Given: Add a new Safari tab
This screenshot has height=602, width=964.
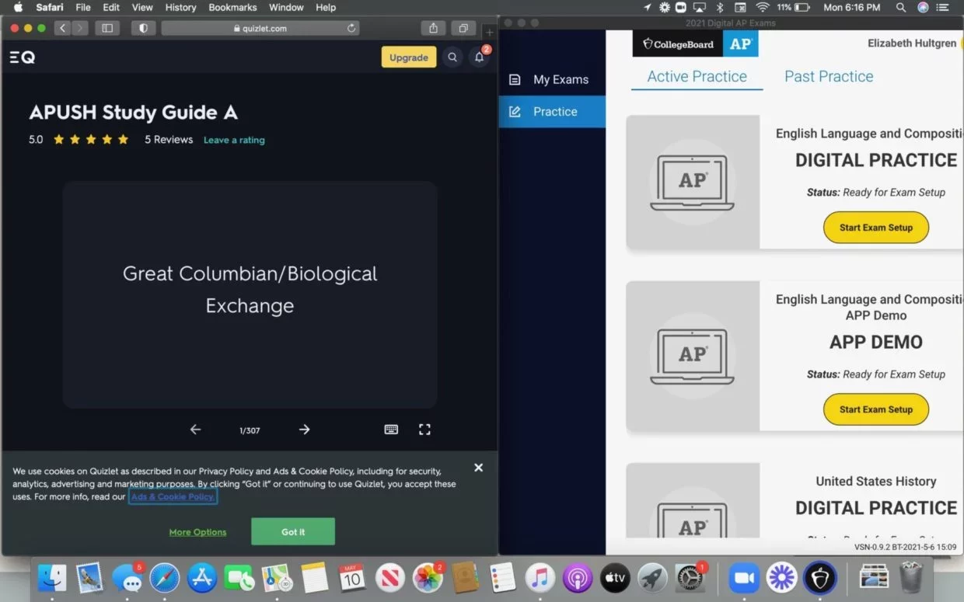Looking at the screenshot, I should [x=489, y=32].
